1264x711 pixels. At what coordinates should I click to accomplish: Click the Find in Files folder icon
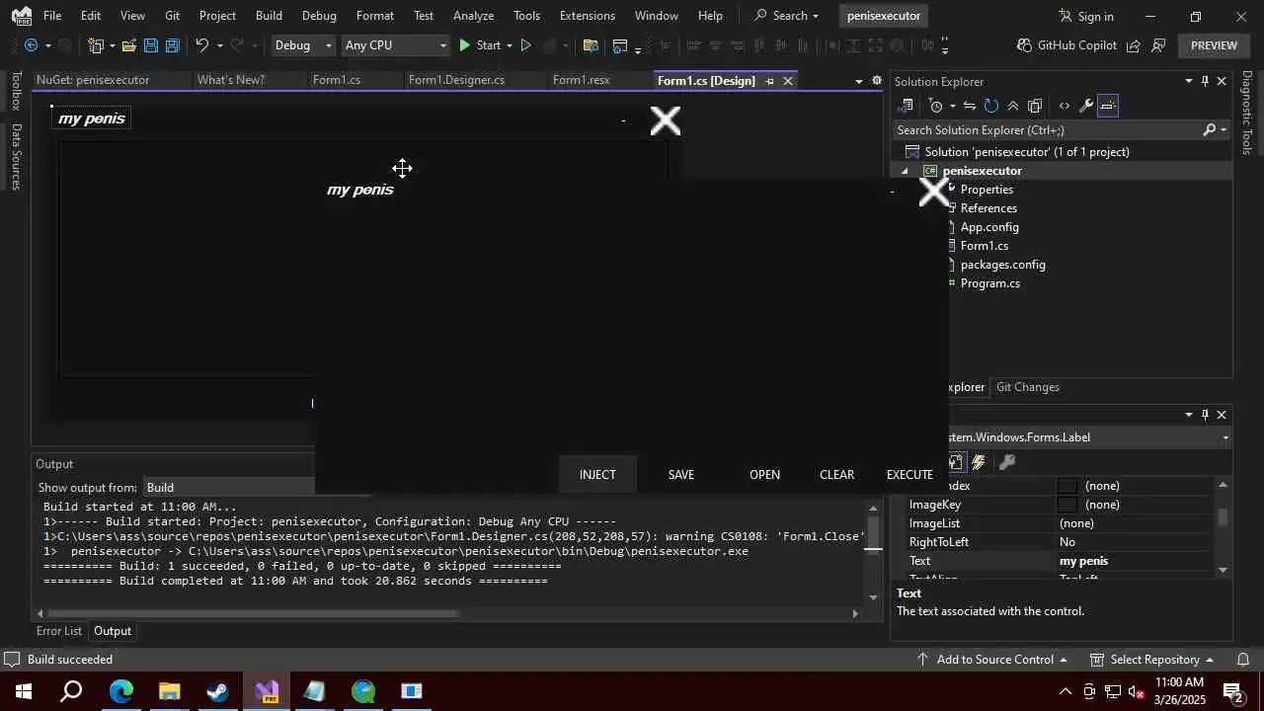[591, 45]
